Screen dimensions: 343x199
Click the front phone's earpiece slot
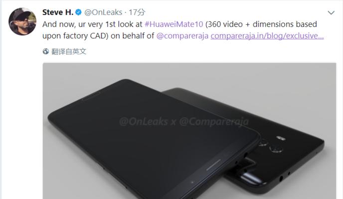pos(91,97)
